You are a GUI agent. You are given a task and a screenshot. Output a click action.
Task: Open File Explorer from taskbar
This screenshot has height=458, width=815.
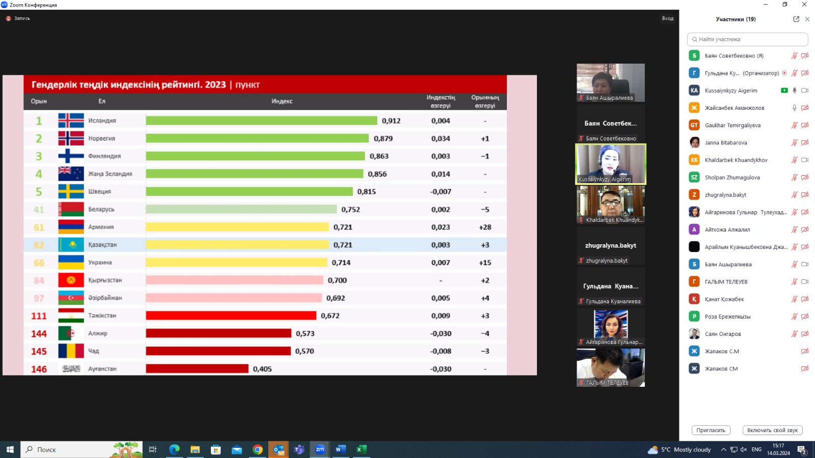[195, 449]
